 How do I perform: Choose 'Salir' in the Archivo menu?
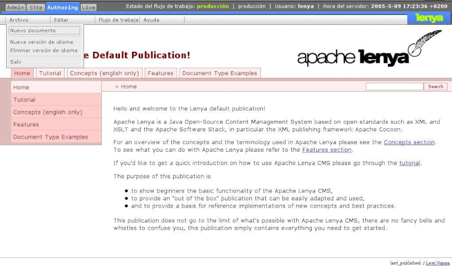(x=17, y=62)
